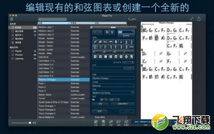Open the time signature dropdown below rehearsal marks
Image resolution: width=214 pixels, height=134 pixels.
[x=128, y=62]
